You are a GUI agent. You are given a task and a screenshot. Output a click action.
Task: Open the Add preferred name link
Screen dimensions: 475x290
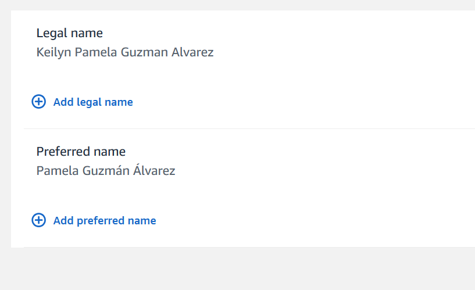105,221
